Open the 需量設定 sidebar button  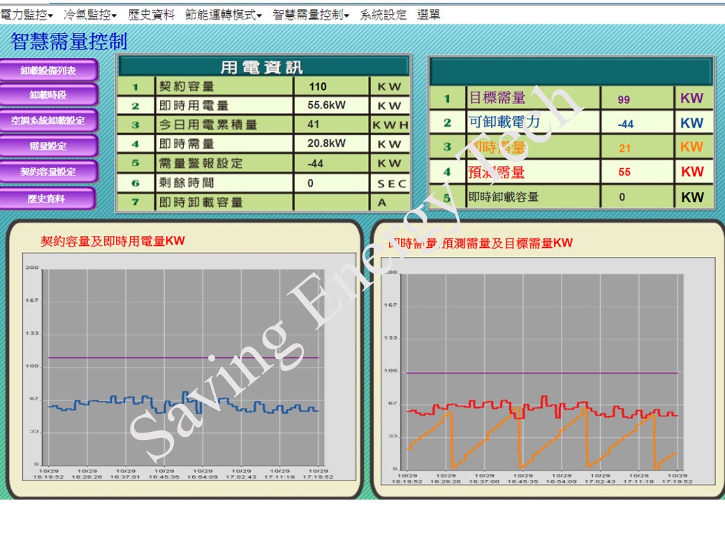point(48,146)
